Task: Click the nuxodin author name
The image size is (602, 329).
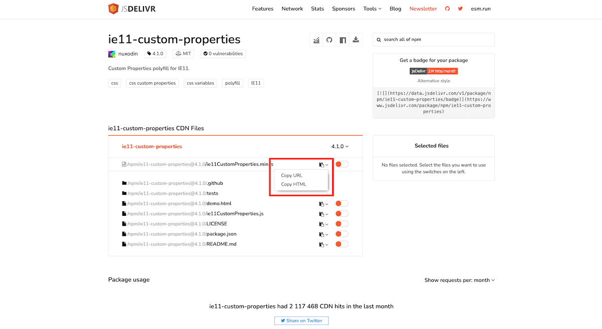Action: (x=128, y=54)
